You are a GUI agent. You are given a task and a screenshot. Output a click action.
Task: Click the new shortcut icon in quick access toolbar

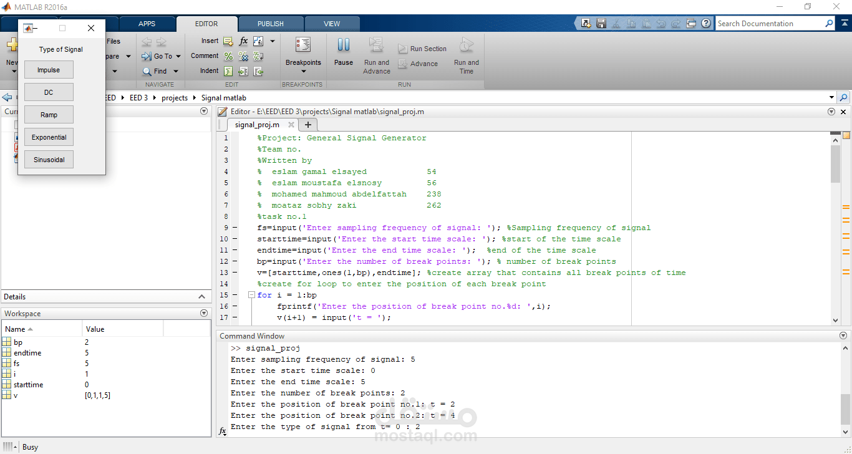(x=586, y=24)
